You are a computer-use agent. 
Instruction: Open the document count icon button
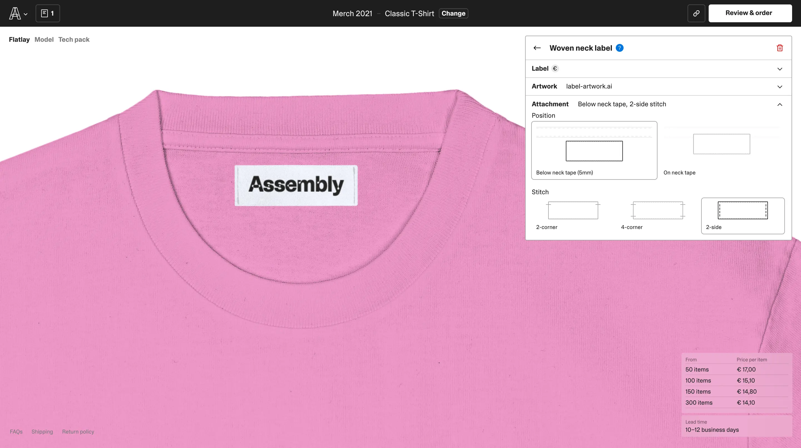click(x=48, y=13)
